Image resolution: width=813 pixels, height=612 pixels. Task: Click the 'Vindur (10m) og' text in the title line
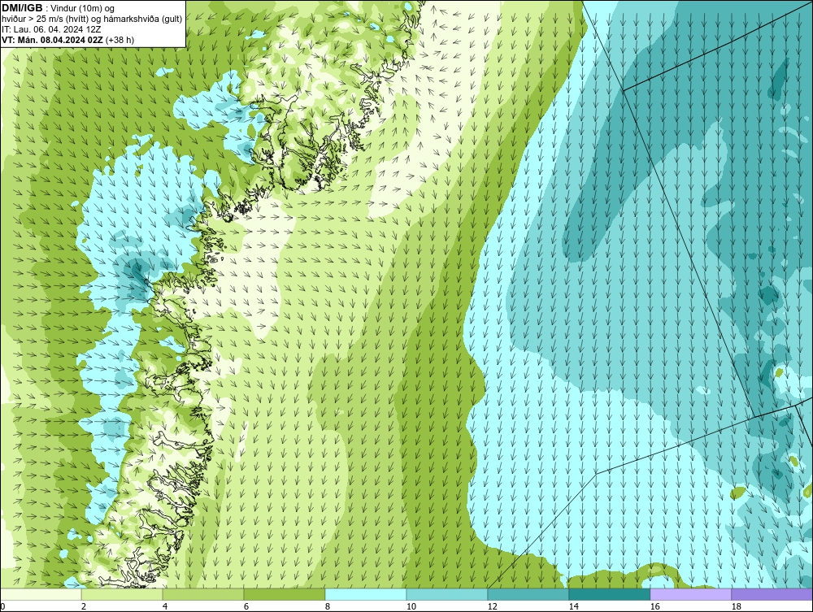[83, 9]
